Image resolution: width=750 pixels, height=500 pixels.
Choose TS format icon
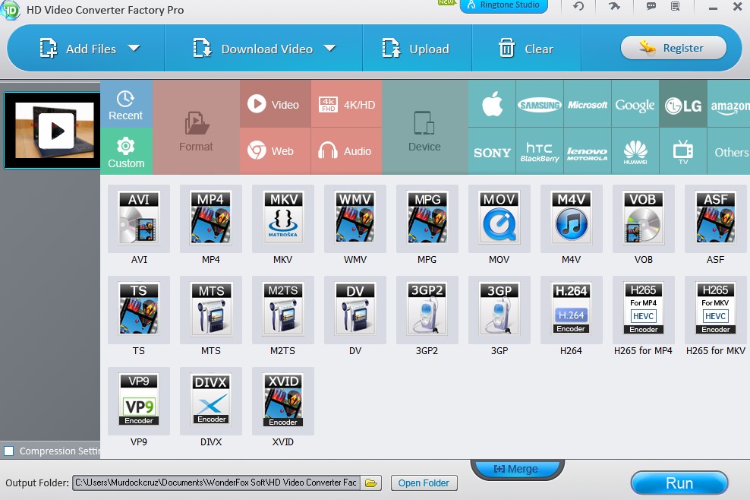coord(139,310)
